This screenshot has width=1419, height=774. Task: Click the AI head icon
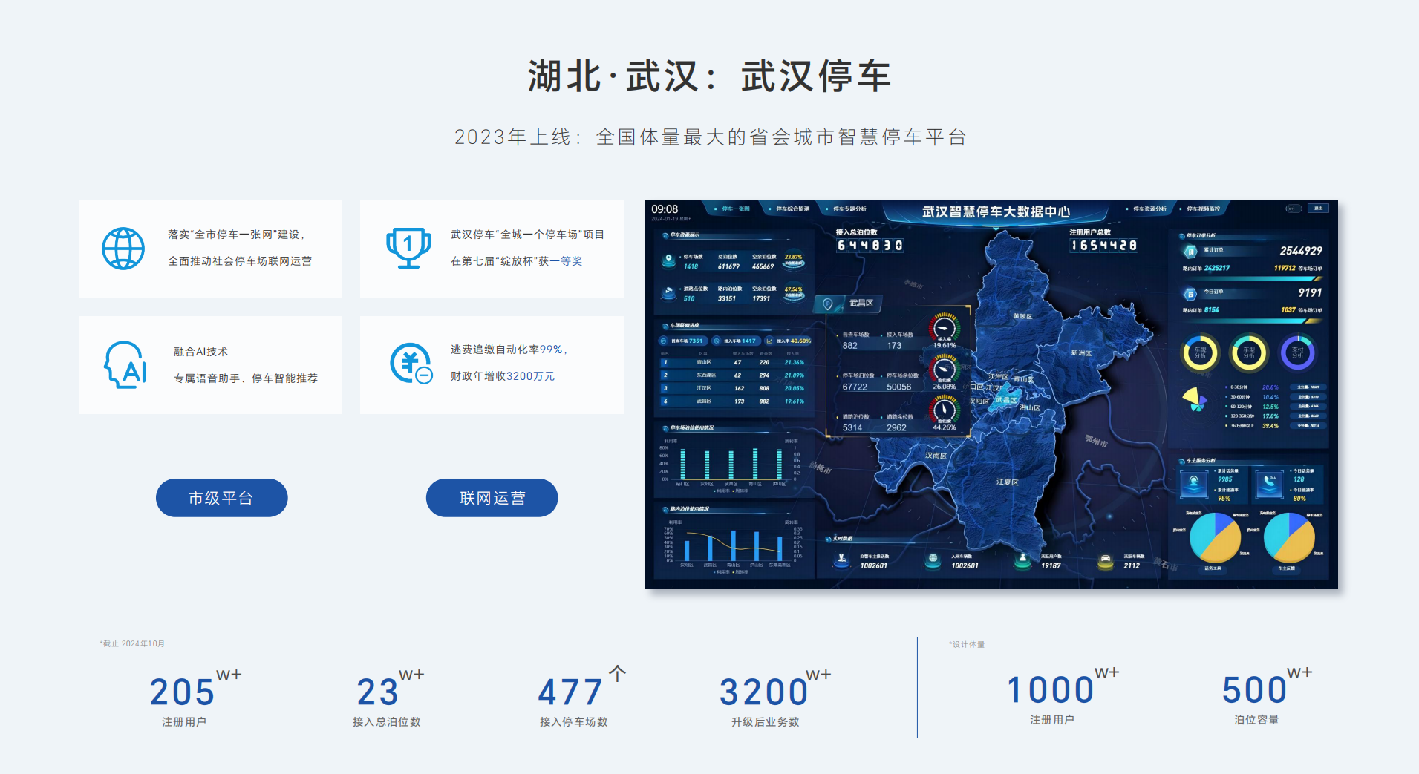point(125,364)
